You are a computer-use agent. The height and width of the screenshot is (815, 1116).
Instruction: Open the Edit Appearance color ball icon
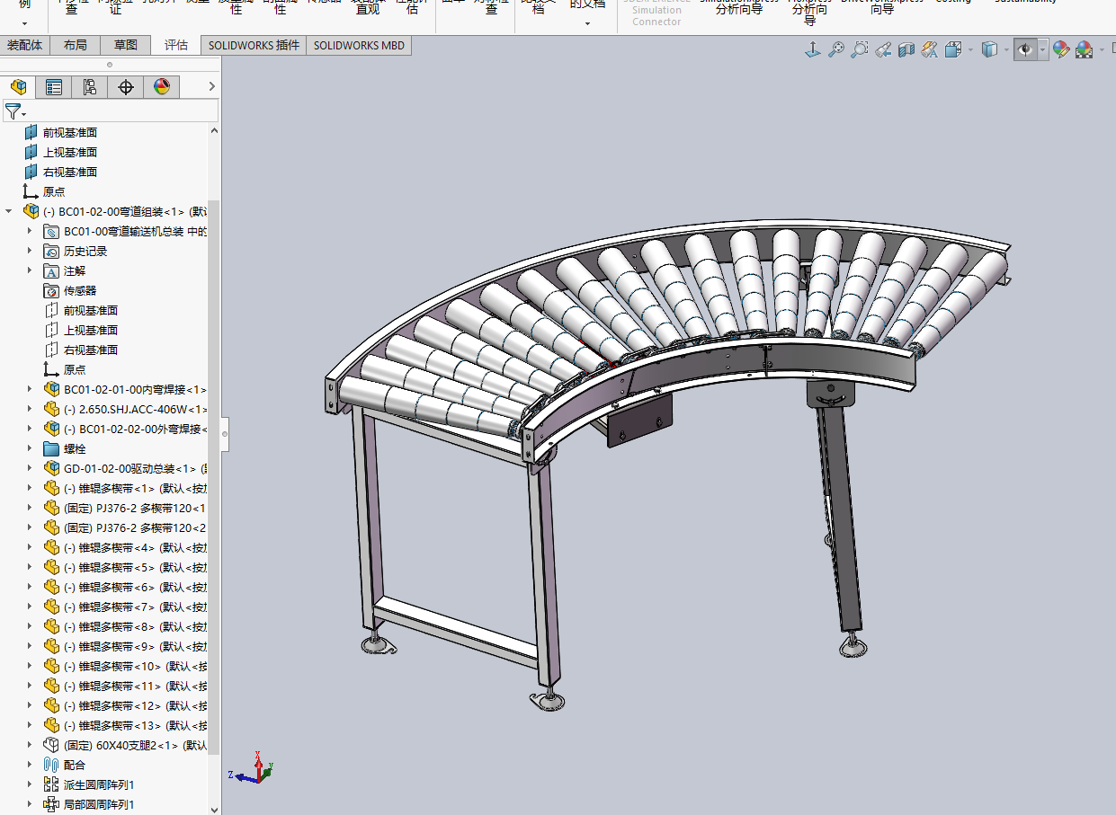[1061, 50]
